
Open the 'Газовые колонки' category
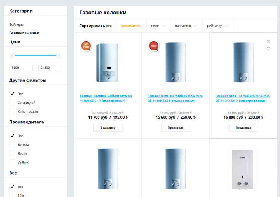point(24,33)
